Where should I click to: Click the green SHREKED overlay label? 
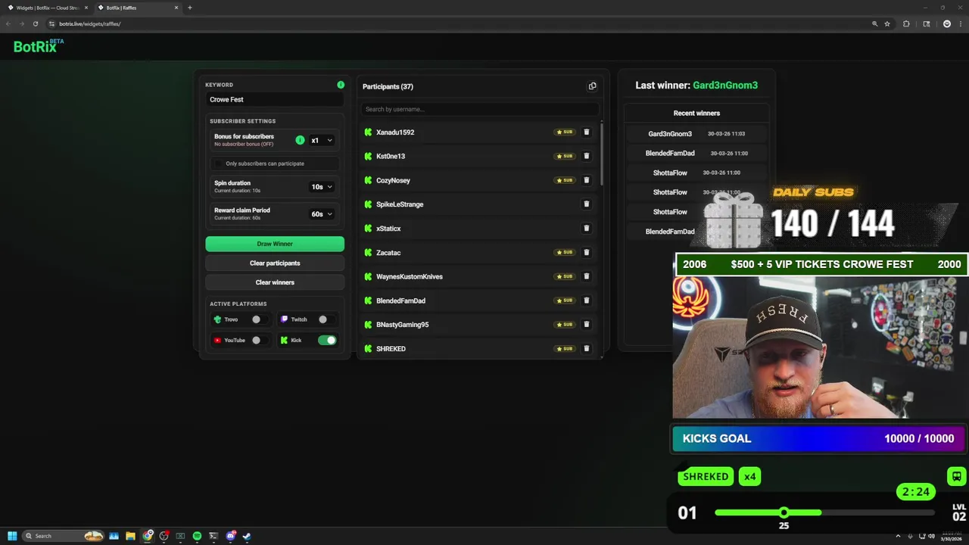point(706,476)
